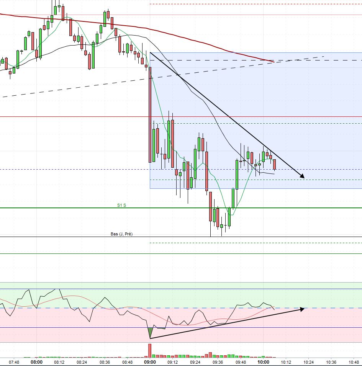362x366 pixels.
Task: Click the shaded green oversold RSI area
Action: tap(151, 332)
